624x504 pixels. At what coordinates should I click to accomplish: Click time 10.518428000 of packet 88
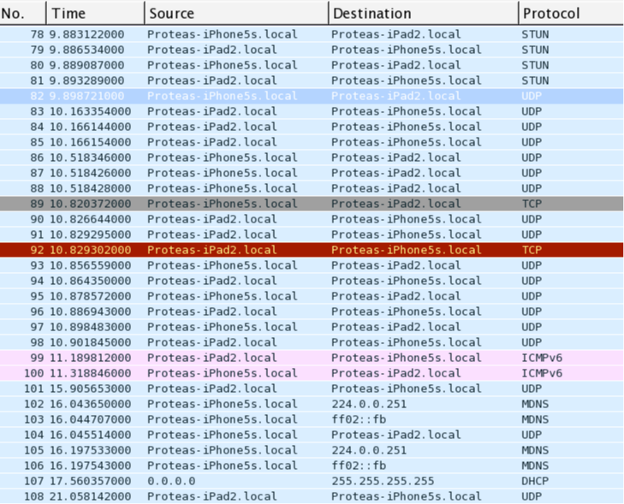point(91,188)
